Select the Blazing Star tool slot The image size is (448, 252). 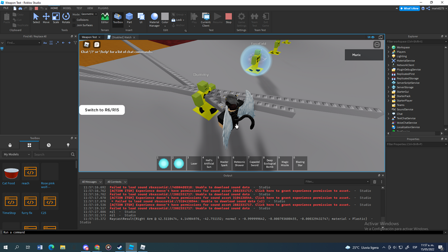300,163
